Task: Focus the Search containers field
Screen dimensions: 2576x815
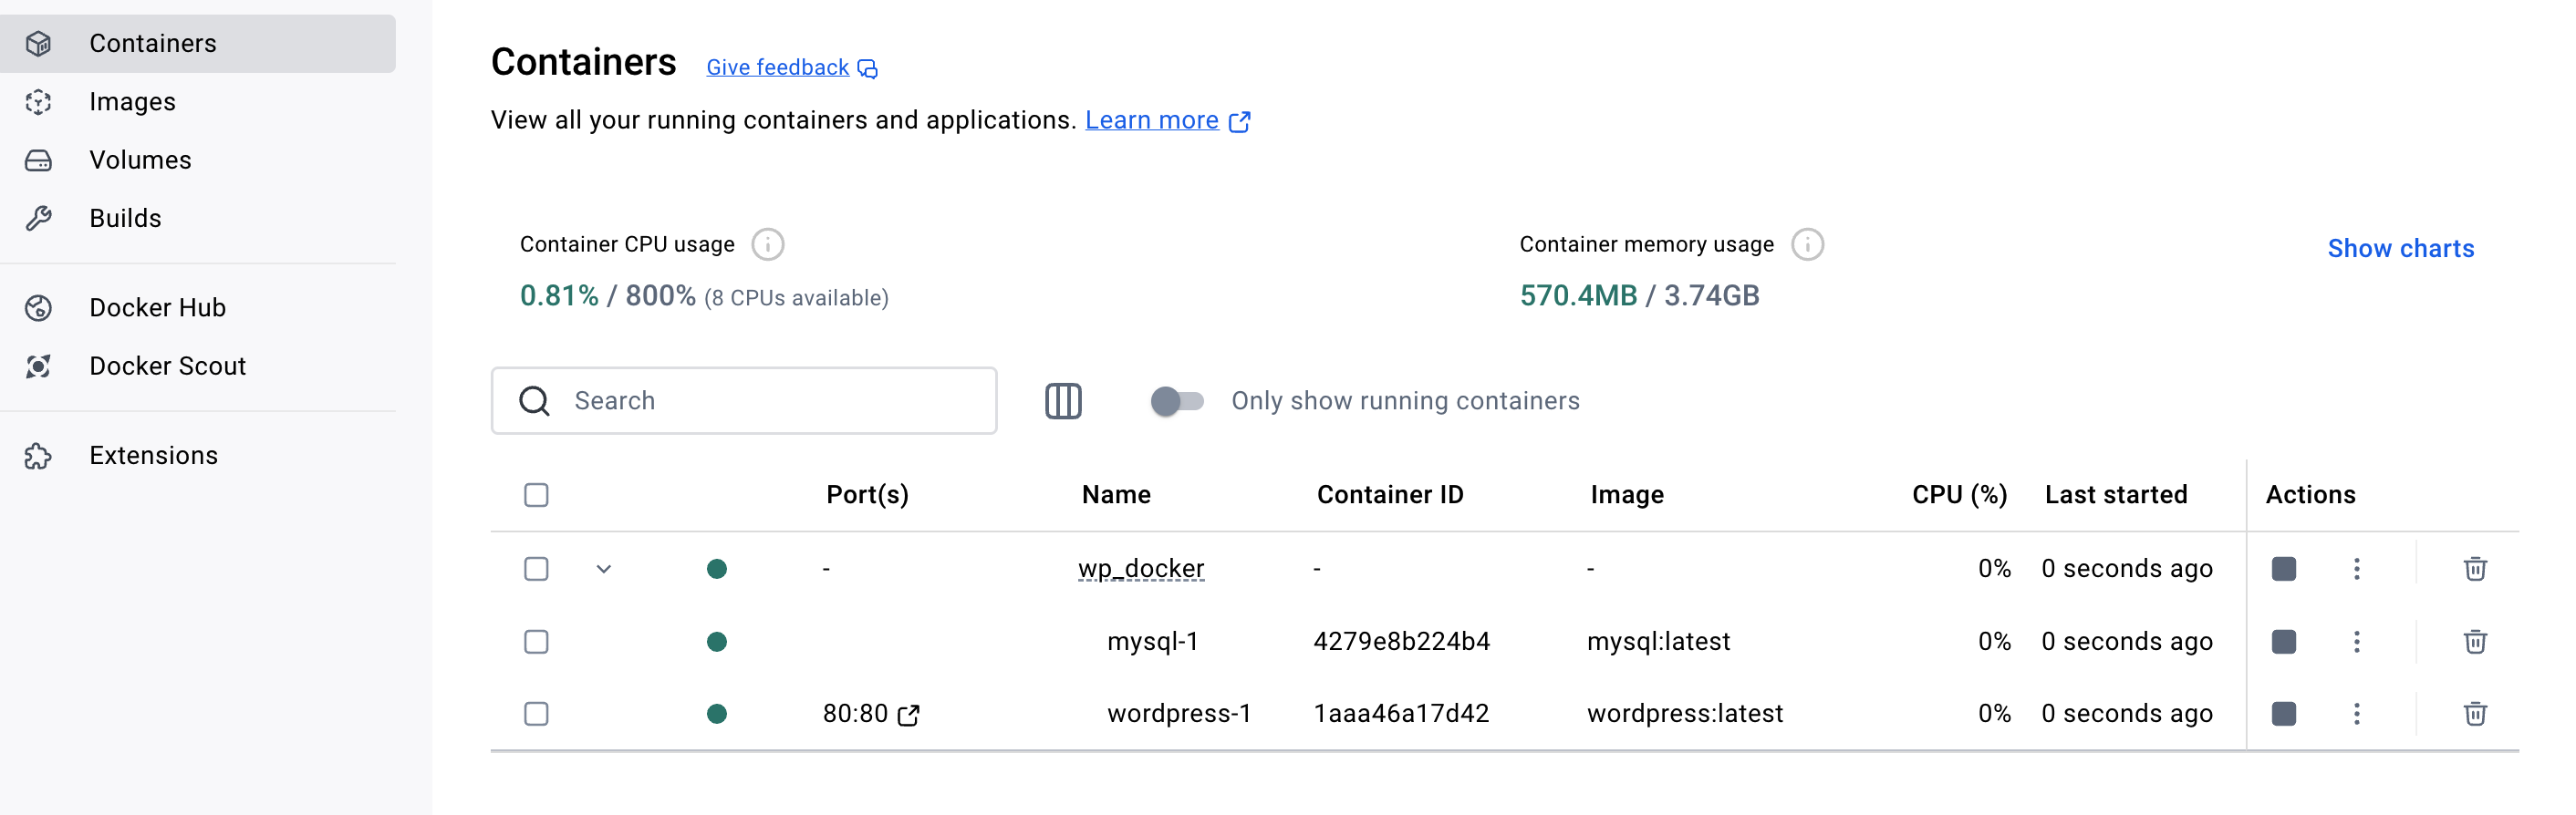Action: (743, 400)
